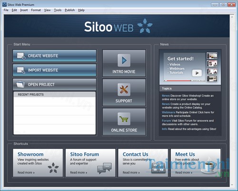
Task: Click the Sitoo Forum speech bubbles icon
Action: pos(104,168)
